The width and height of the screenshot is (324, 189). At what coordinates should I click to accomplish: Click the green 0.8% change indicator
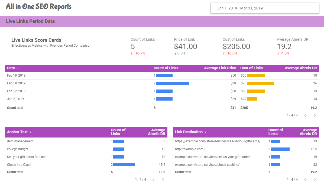180,53
